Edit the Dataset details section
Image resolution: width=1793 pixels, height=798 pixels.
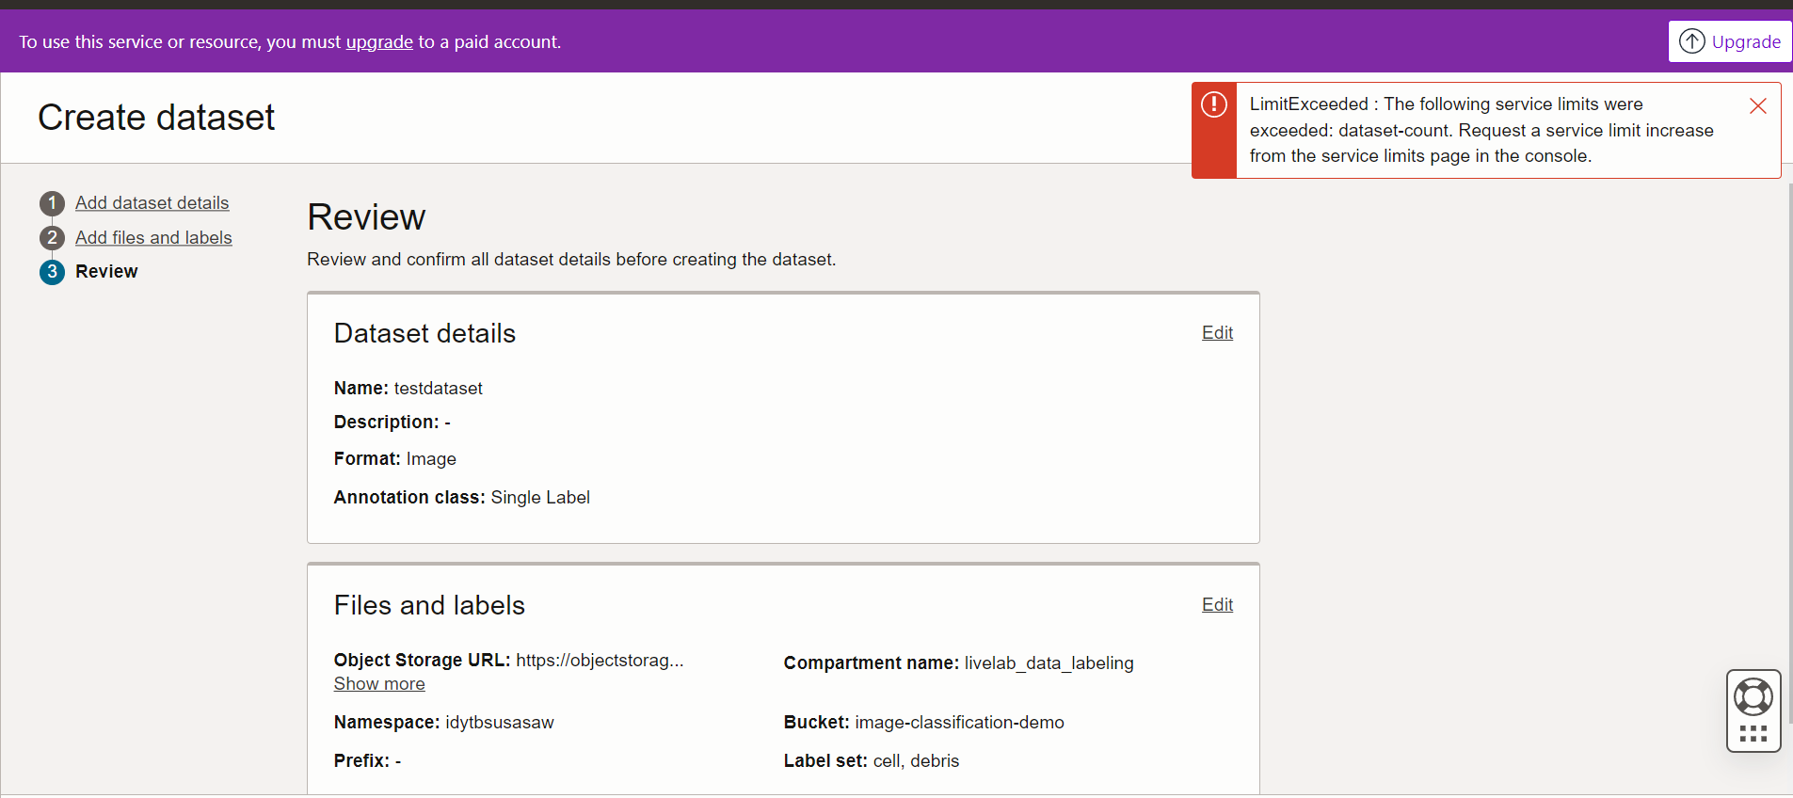(1217, 332)
